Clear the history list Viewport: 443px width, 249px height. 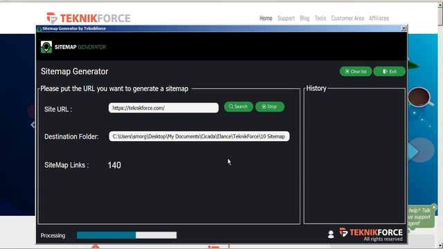tap(356, 71)
